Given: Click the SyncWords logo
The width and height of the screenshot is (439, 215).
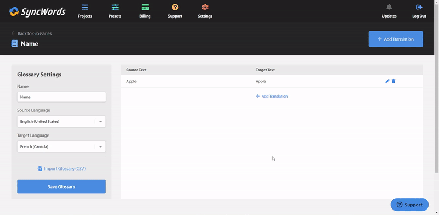Looking at the screenshot, I should pos(37,12).
